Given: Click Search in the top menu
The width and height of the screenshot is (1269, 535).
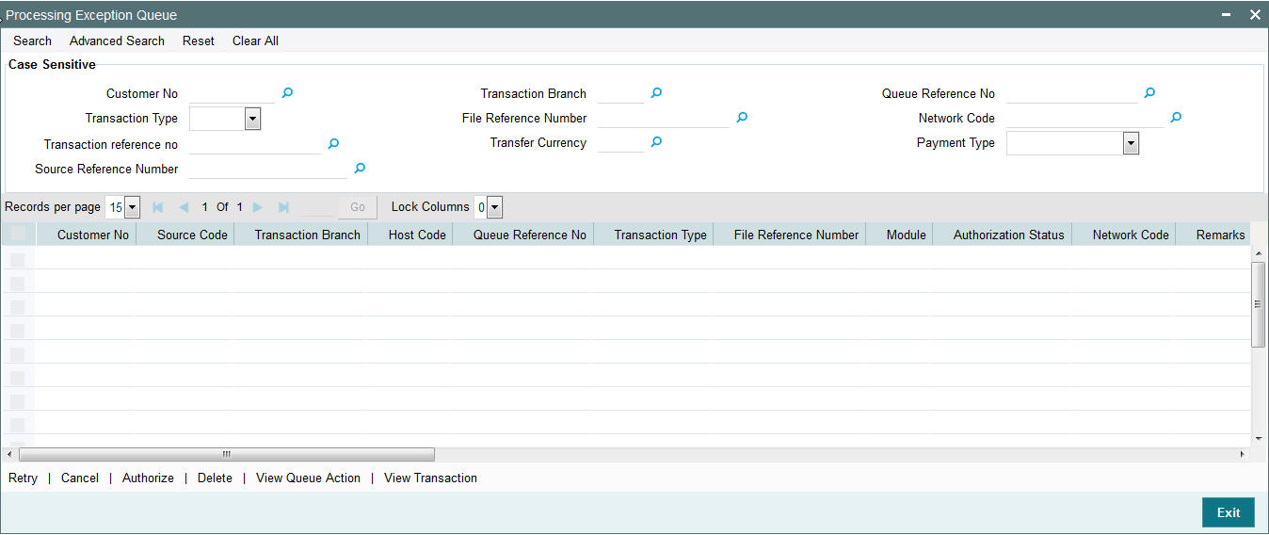Looking at the screenshot, I should [32, 41].
